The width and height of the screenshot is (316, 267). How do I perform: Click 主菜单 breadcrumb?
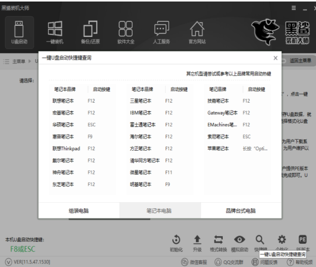coord(19,61)
